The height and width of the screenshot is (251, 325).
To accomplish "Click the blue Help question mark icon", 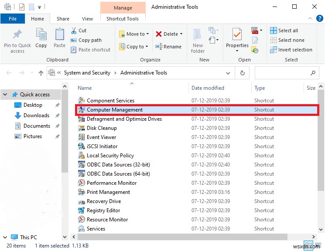I will point(319,18).
